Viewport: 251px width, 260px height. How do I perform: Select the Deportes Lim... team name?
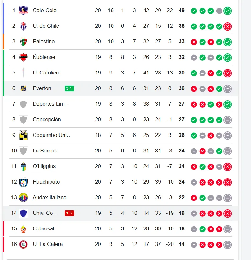click(51, 104)
